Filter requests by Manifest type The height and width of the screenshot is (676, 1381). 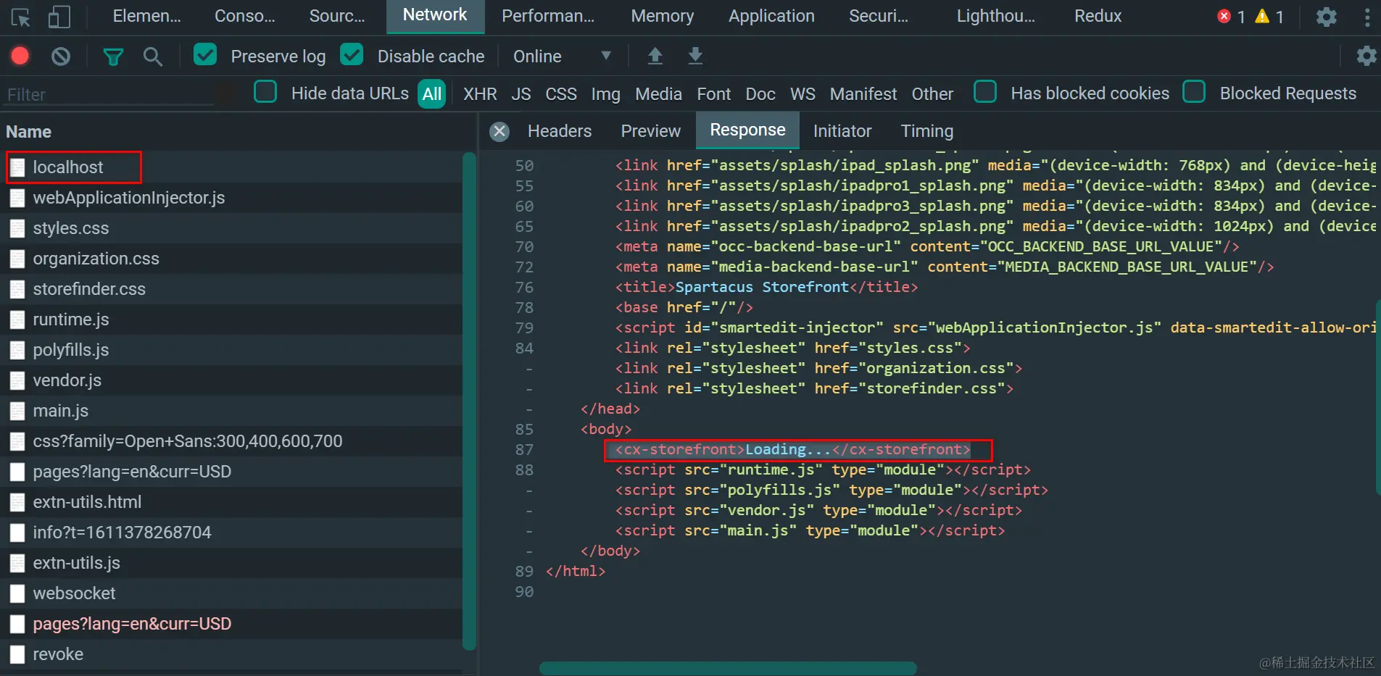[863, 94]
